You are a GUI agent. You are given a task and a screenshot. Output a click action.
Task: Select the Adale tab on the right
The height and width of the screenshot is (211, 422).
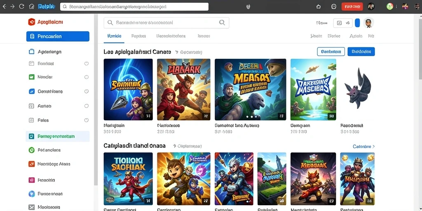(x=356, y=36)
